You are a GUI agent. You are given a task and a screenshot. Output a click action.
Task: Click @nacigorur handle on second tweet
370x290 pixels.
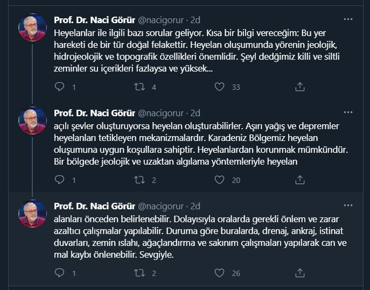[x=161, y=113]
